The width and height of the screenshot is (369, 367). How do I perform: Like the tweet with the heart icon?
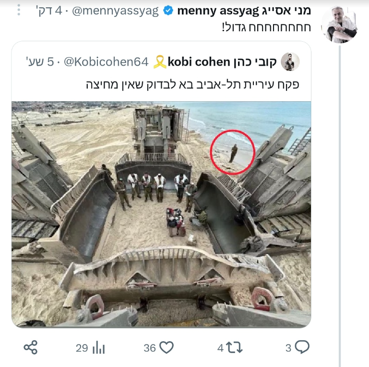166,348
